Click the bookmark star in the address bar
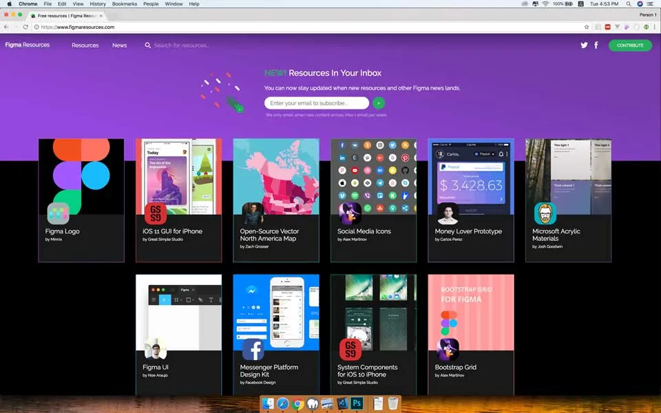 [587, 27]
